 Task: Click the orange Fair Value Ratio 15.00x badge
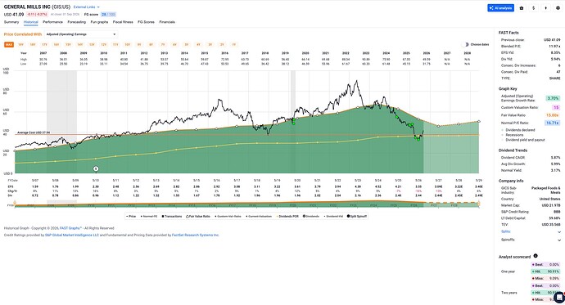[x=553, y=115]
